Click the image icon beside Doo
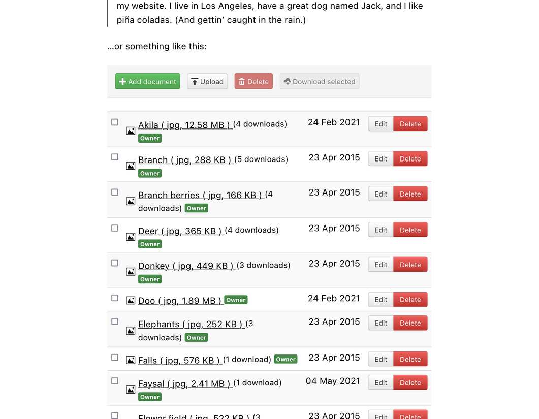 pos(130,300)
